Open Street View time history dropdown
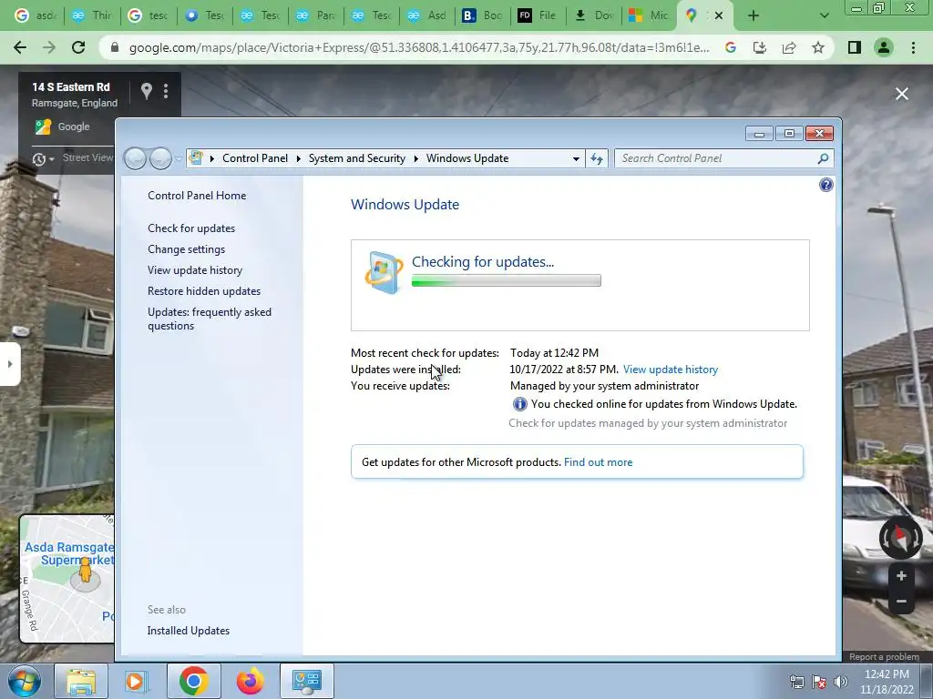The image size is (933, 699). 43,159
